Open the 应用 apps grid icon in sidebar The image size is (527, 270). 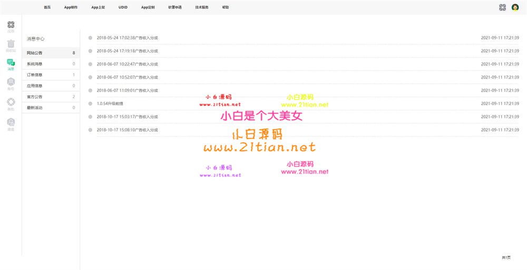[11, 25]
